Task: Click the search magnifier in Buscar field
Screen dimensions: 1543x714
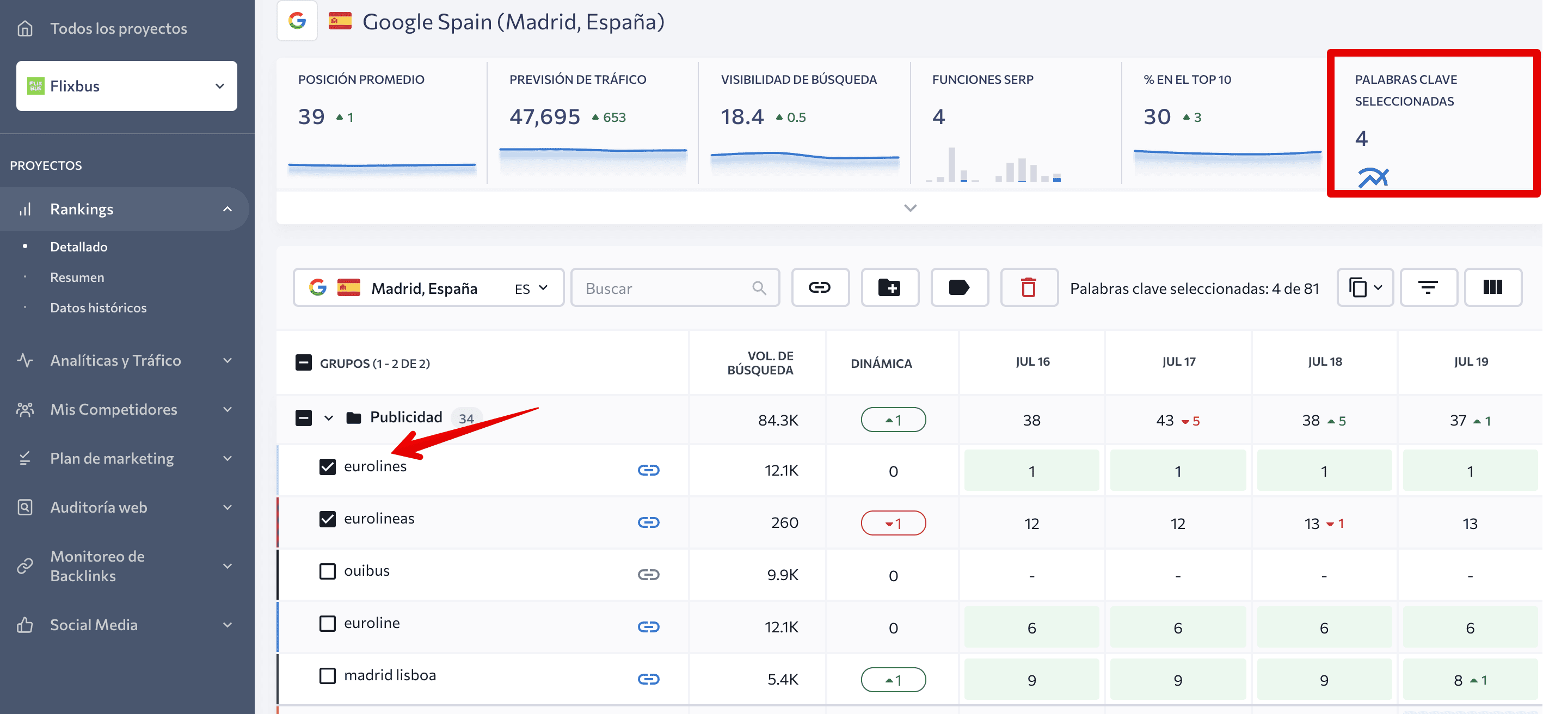Action: (x=759, y=288)
